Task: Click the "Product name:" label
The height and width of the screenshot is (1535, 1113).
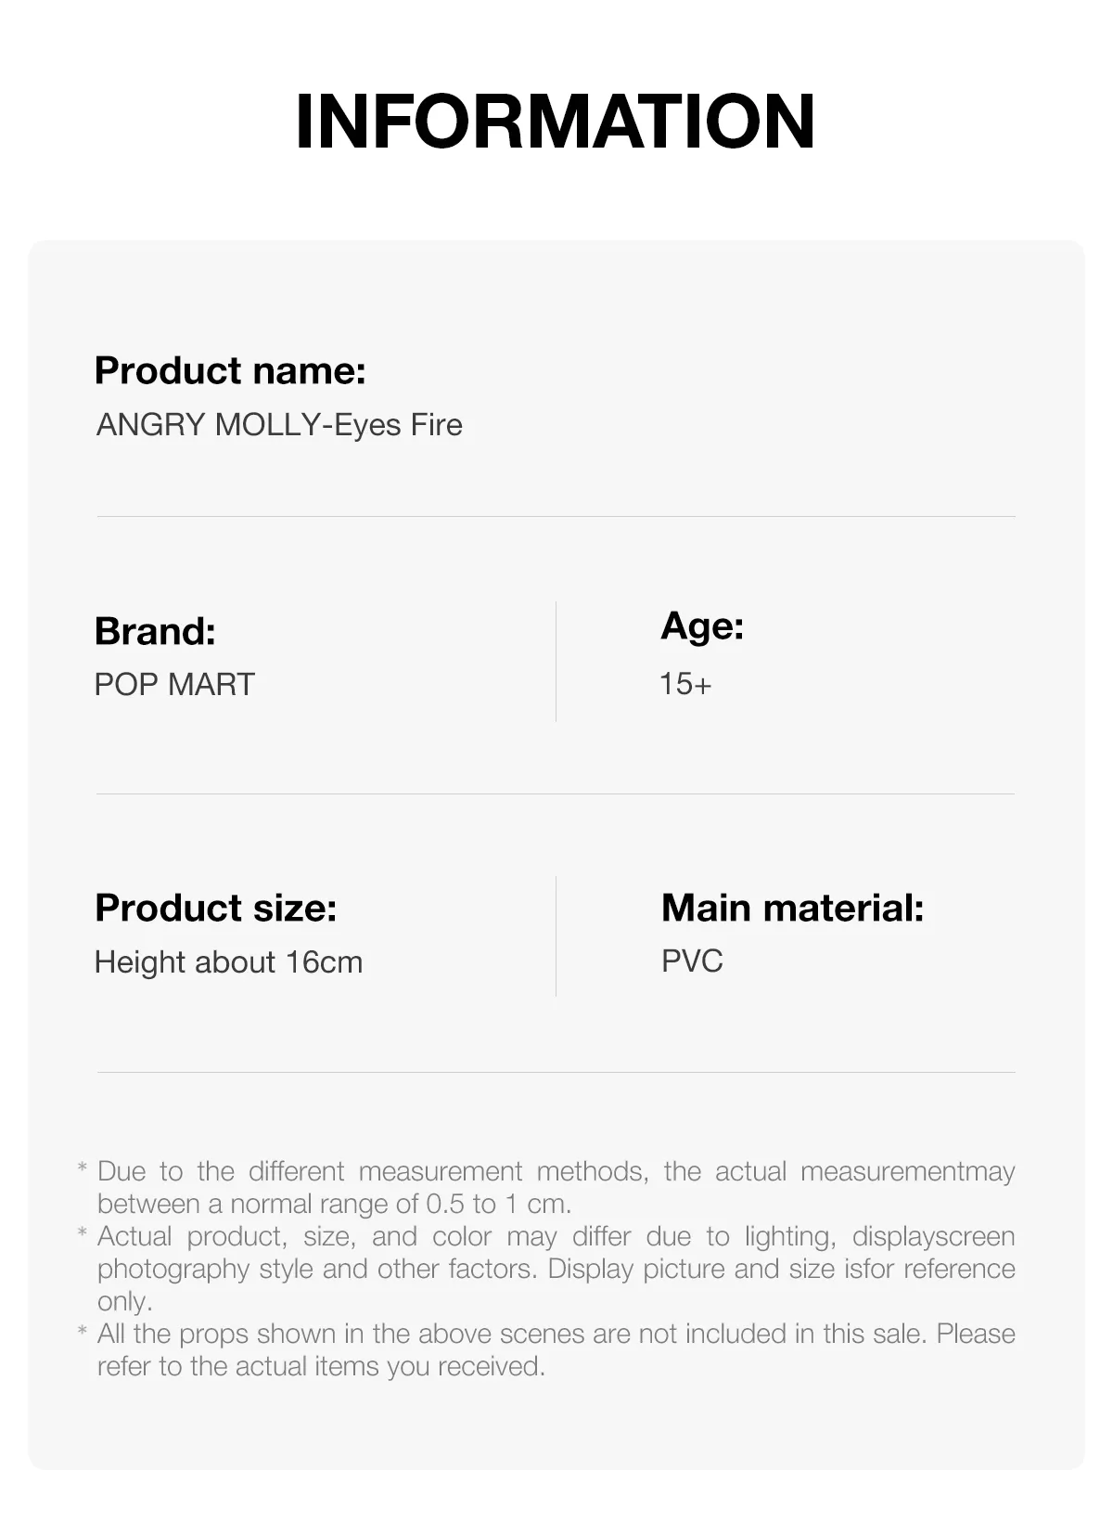Action: pyautogui.click(x=230, y=371)
